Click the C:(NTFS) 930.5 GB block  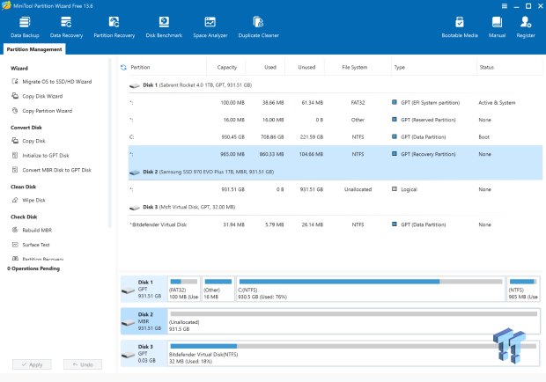coord(371,289)
